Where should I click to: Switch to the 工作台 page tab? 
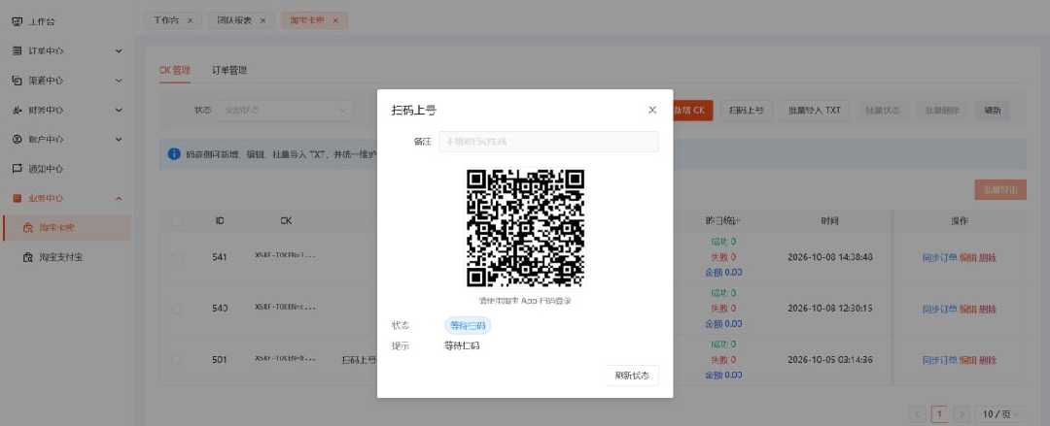click(166, 20)
